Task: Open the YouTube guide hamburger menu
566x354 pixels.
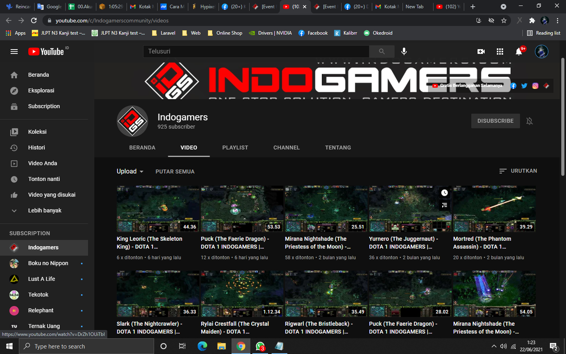Action: click(14, 52)
